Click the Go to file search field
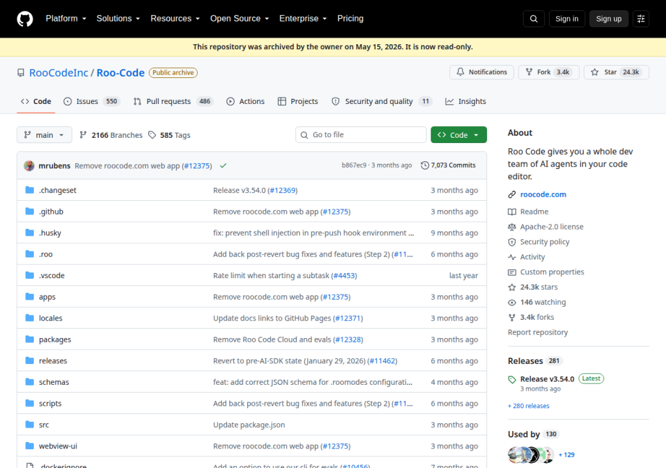The width and height of the screenshot is (666, 468). tap(360, 135)
